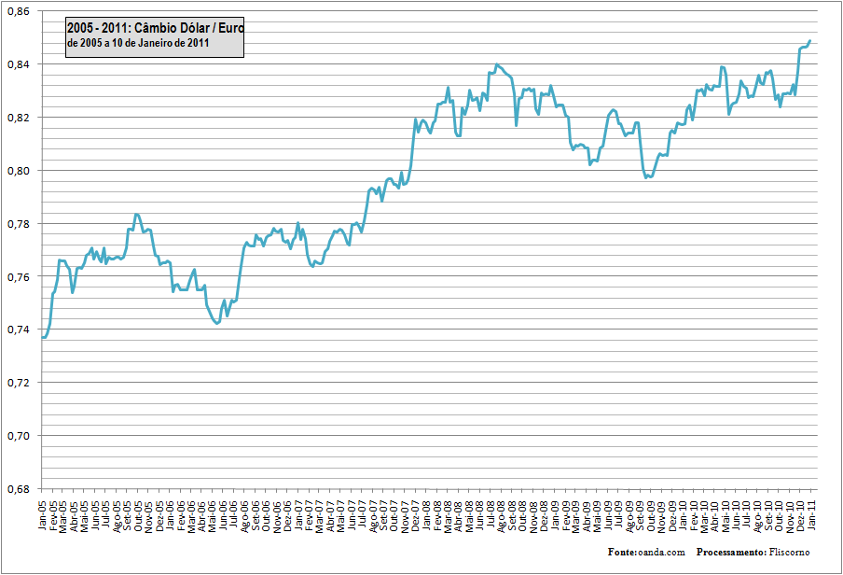
Task: Select the y-axis value 0,80
Action: pyautogui.click(x=19, y=171)
